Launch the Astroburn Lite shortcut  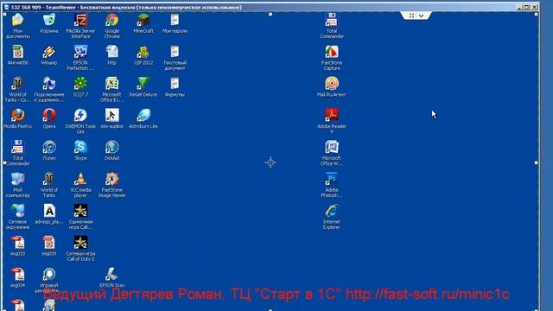(143, 116)
